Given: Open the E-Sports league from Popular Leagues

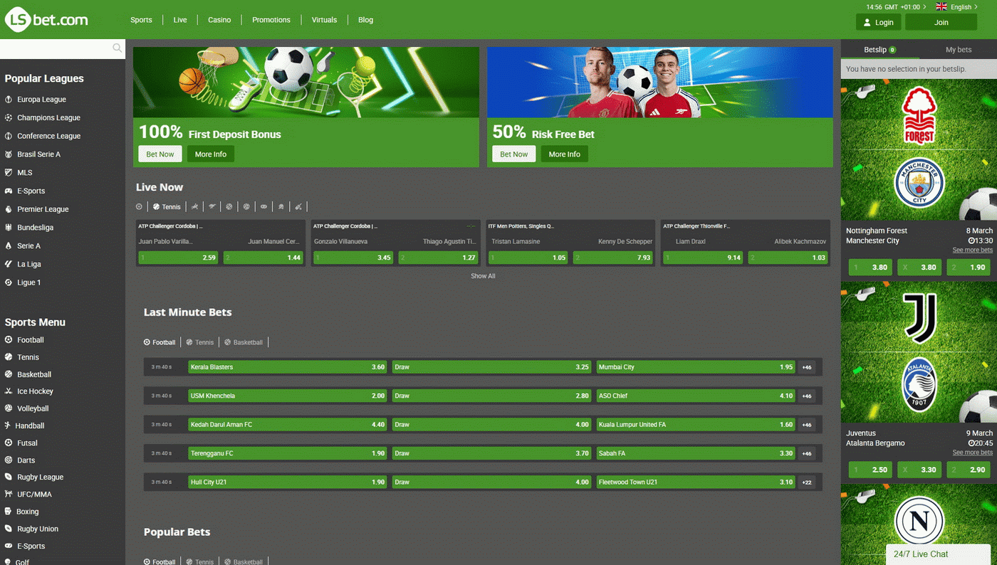Looking at the screenshot, I should click(32, 191).
